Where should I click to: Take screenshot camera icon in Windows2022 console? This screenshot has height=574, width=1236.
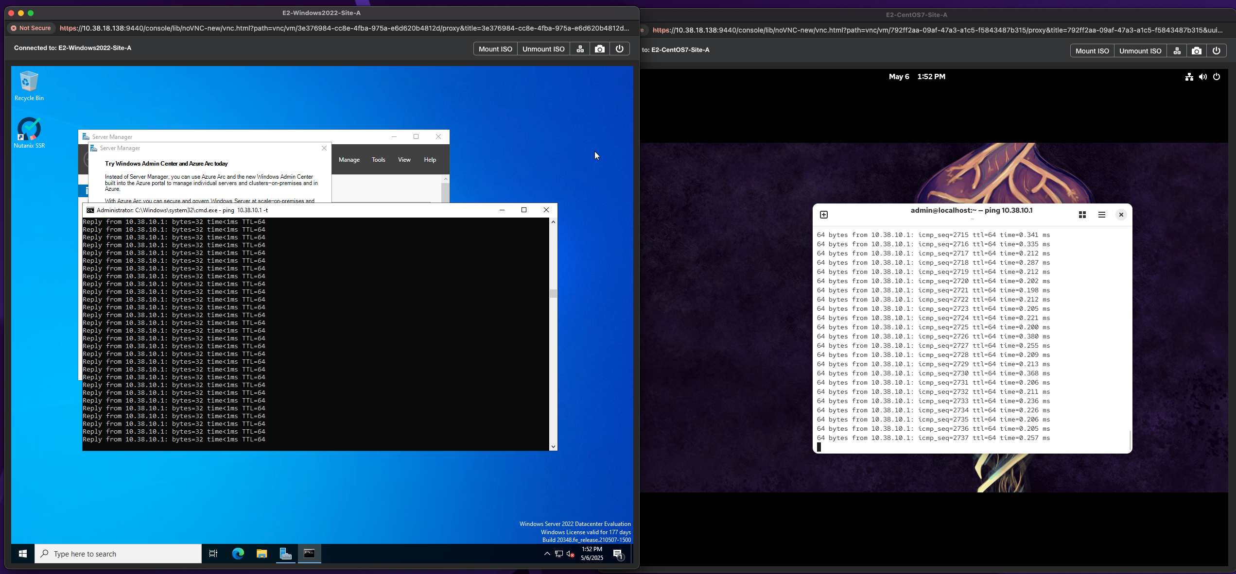(600, 49)
